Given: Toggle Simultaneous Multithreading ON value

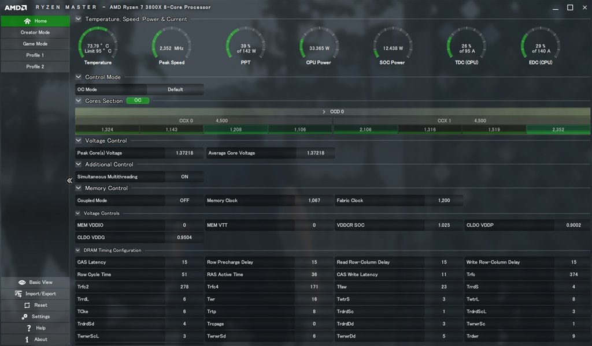Looking at the screenshot, I should click(184, 176).
